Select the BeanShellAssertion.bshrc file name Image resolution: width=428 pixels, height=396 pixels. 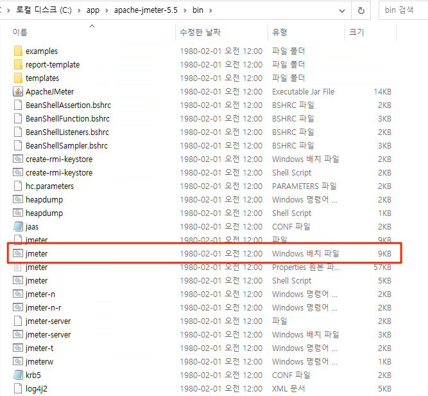pos(68,105)
